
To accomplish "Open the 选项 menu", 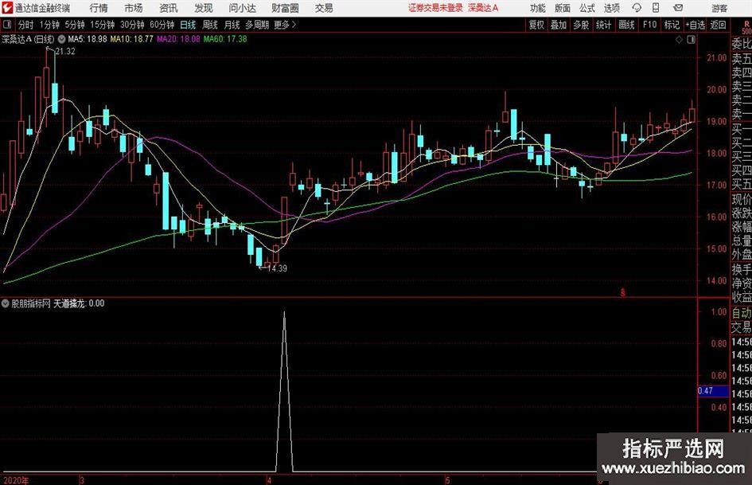I will (x=611, y=8).
